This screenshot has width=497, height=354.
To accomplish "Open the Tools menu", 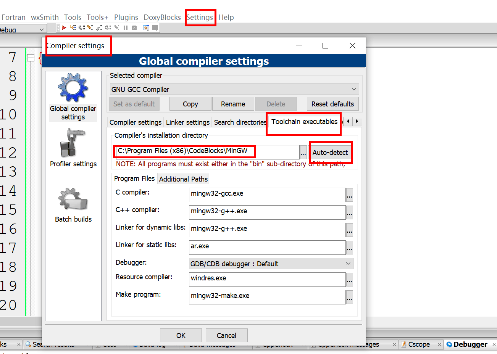I will pyautogui.click(x=73, y=17).
